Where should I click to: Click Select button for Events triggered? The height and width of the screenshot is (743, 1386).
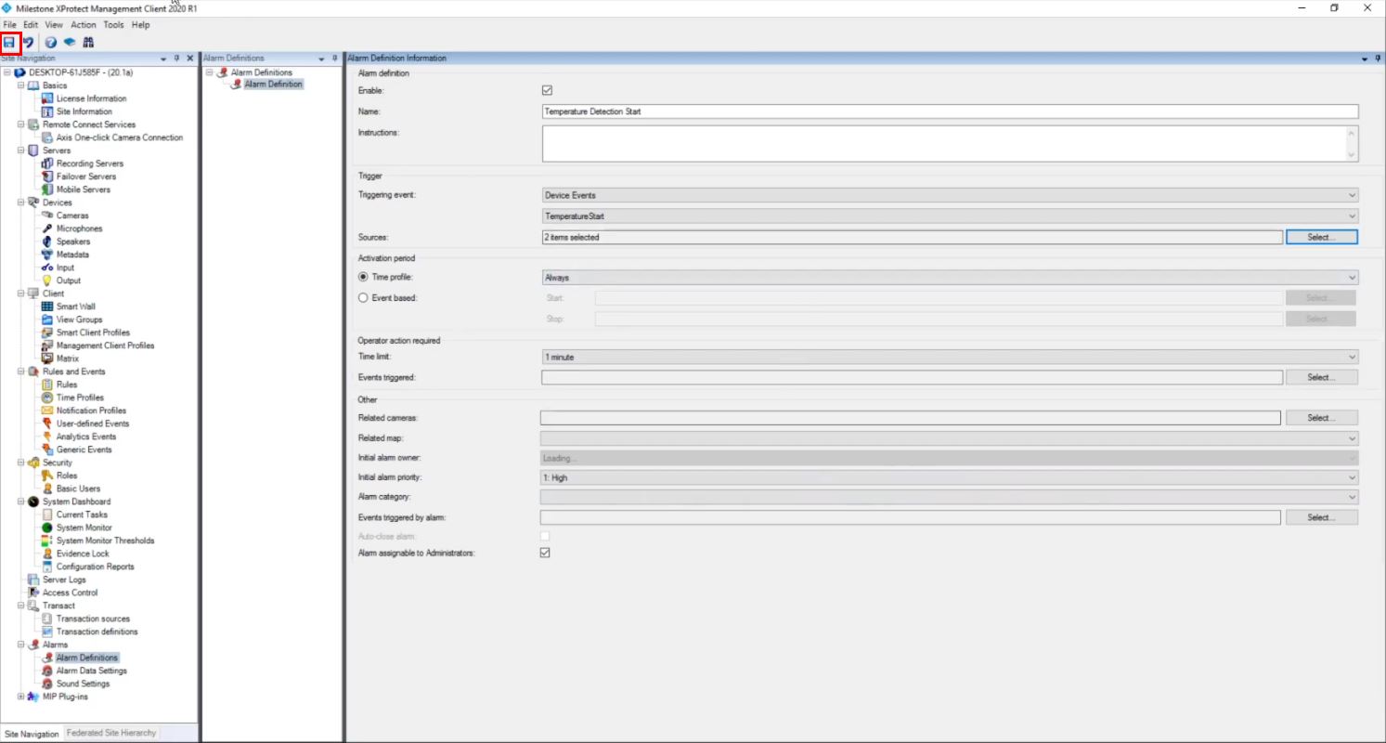tap(1322, 377)
